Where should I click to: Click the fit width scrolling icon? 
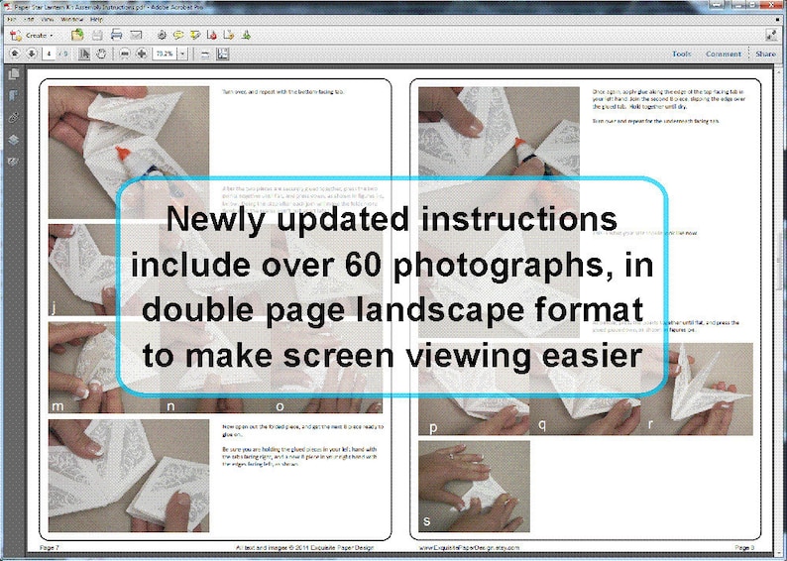(205, 55)
